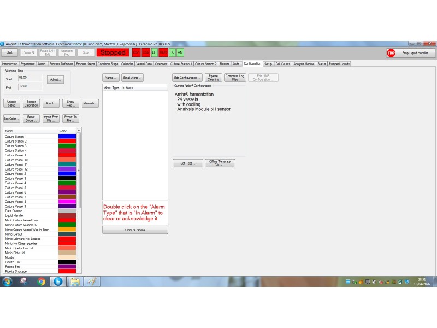This screenshot has height=328, width=437.
Task: Click the red STOP sign icon
Action: 391,52
